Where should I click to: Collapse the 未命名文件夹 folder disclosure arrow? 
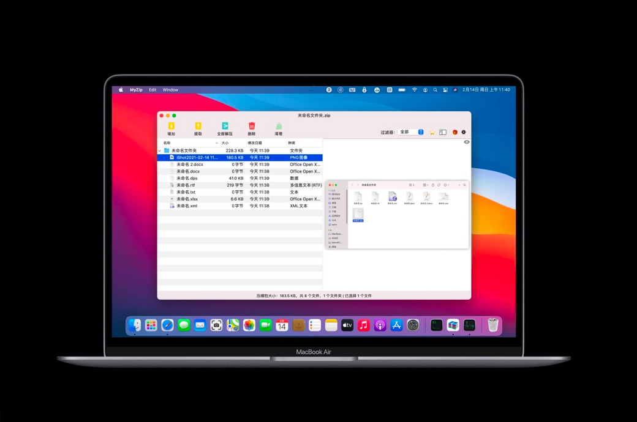[x=160, y=150]
